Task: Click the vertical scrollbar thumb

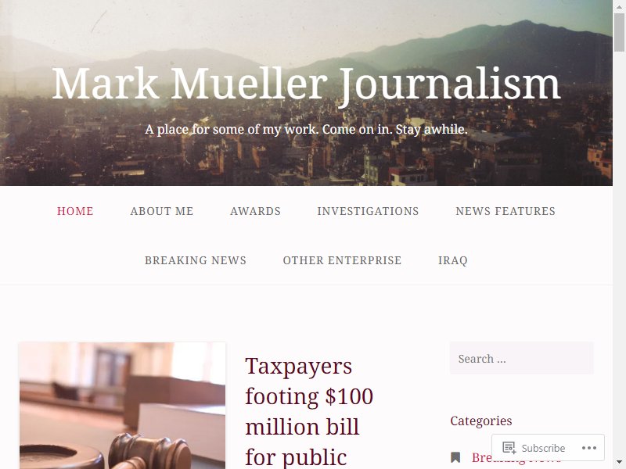Action: tap(619, 32)
